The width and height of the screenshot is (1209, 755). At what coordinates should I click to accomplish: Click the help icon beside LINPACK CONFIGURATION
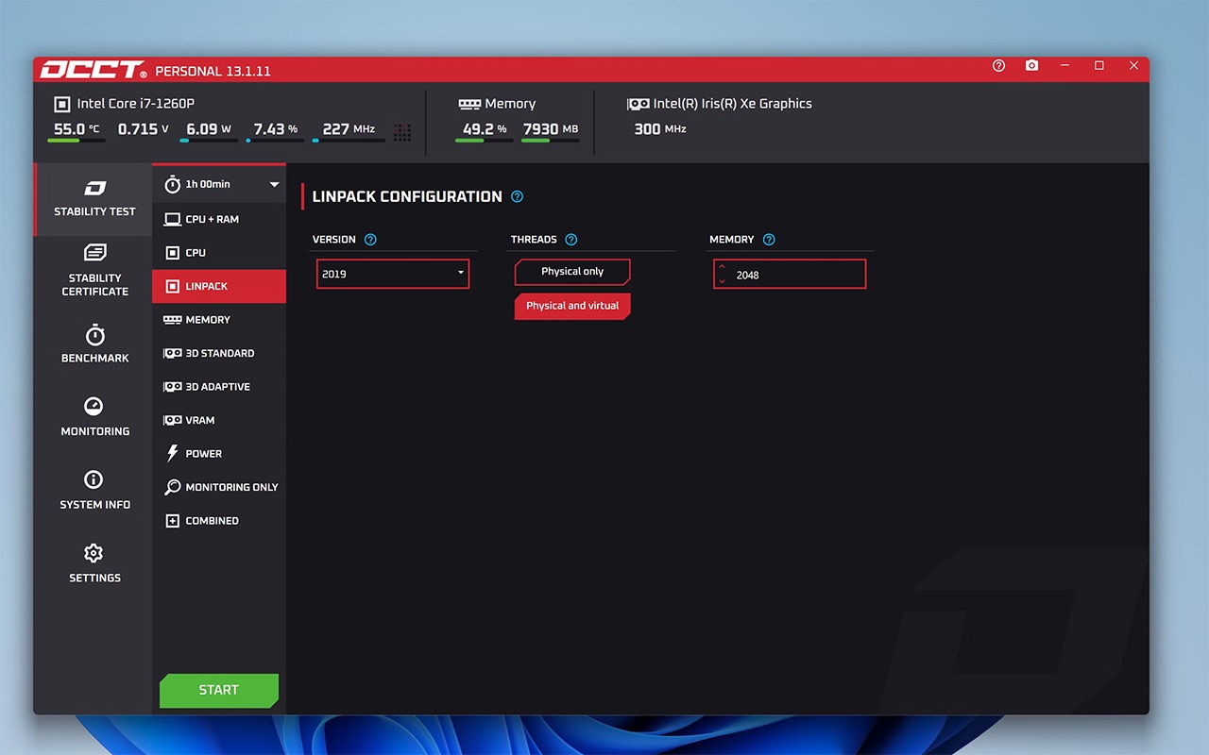click(x=517, y=196)
